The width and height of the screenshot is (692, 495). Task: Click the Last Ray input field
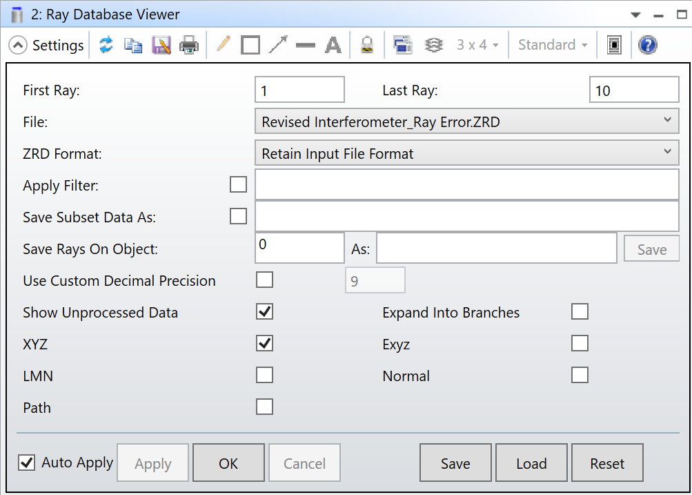[634, 90]
